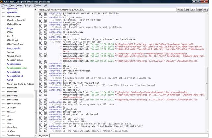Click message 'see ban list sir'
The image size is (212, 138).
(72, 102)
